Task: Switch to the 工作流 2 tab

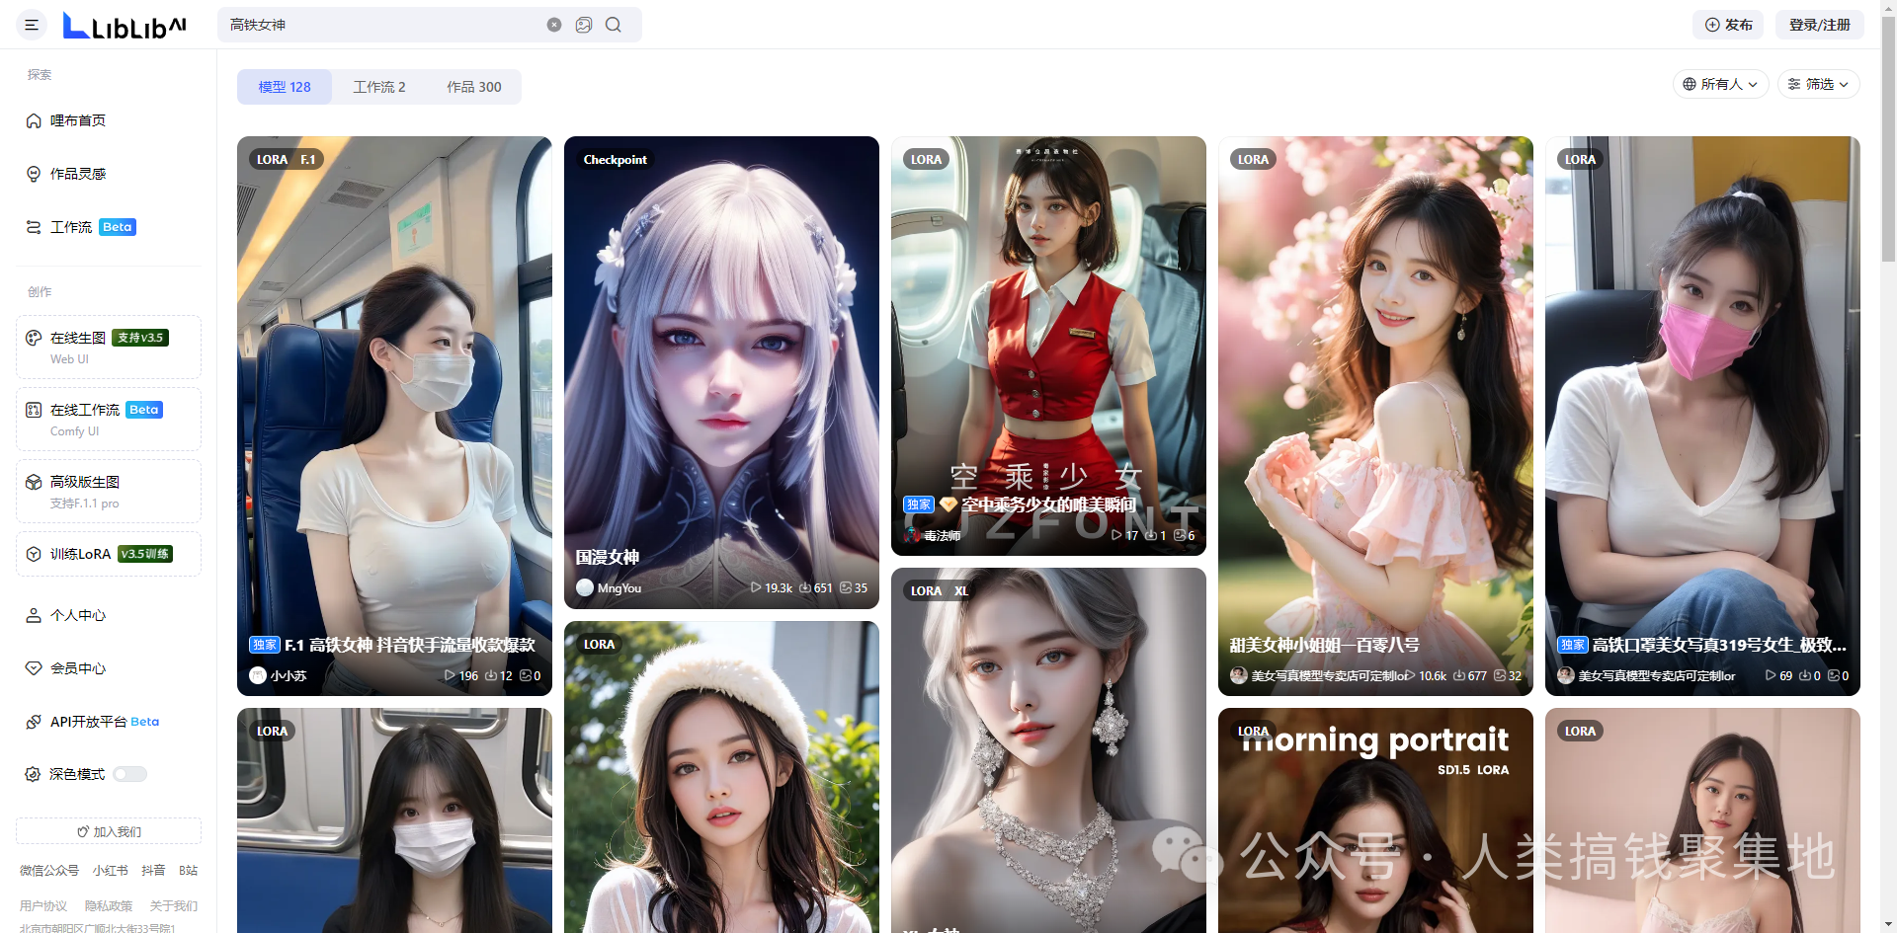Action: (379, 87)
